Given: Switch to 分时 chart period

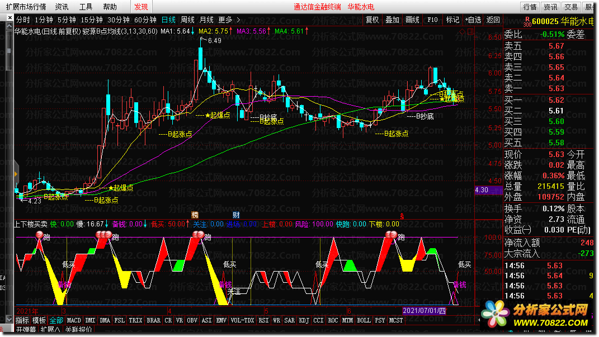Looking at the screenshot, I should pos(23,20).
